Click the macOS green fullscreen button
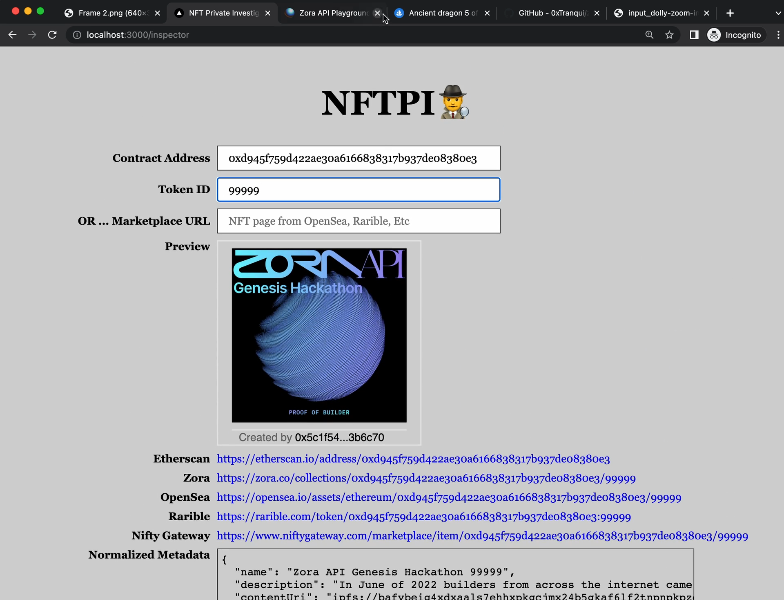Viewport: 784px width, 600px height. 40,11
